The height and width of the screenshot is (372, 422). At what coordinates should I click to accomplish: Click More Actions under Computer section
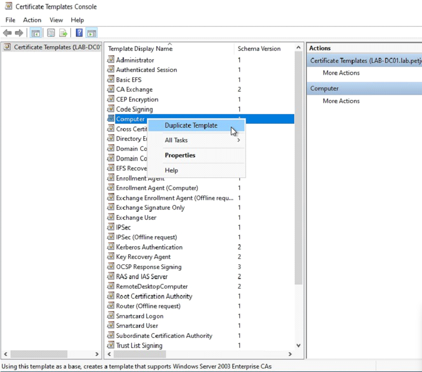(341, 101)
